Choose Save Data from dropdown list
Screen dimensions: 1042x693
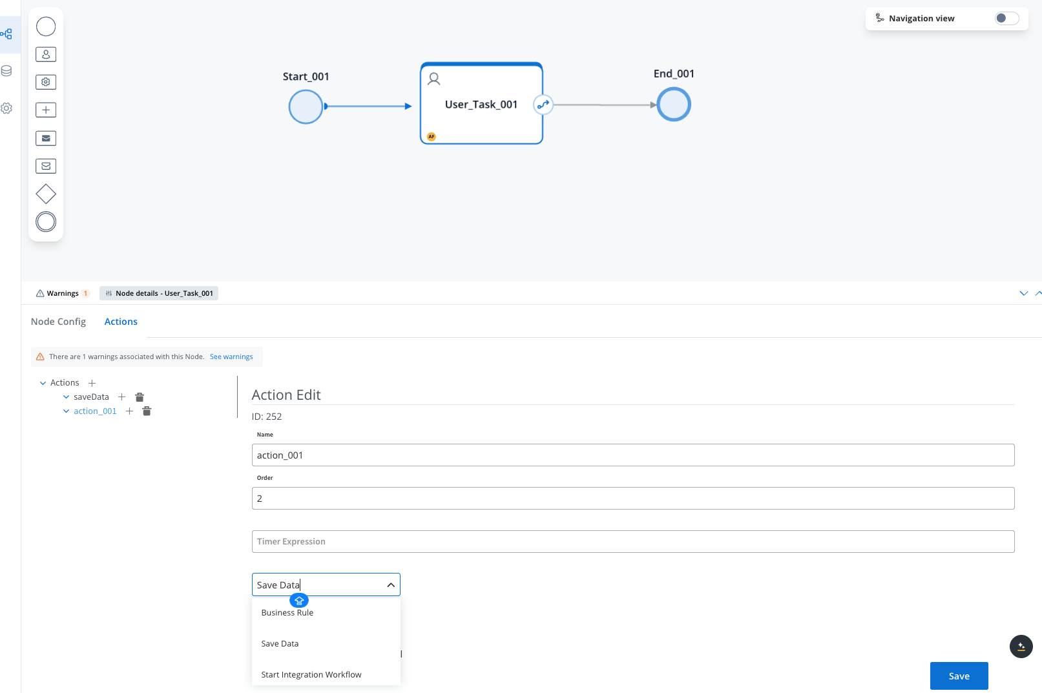pos(326,644)
